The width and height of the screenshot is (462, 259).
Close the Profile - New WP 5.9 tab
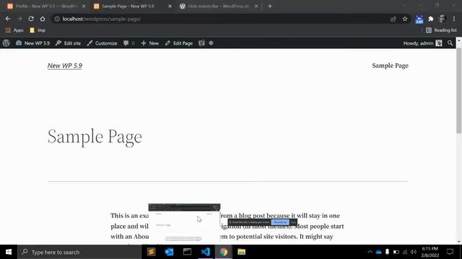tap(84, 6)
